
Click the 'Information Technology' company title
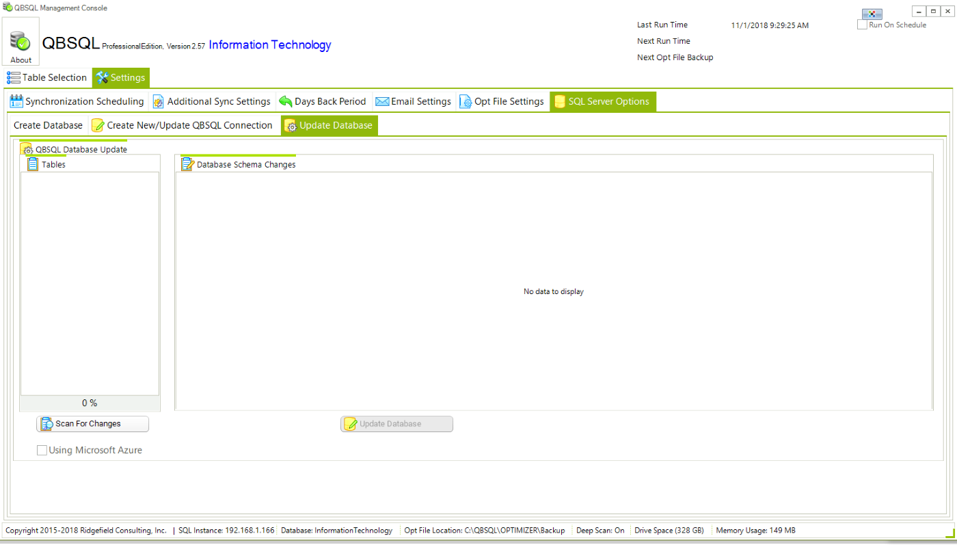pos(270,45)
